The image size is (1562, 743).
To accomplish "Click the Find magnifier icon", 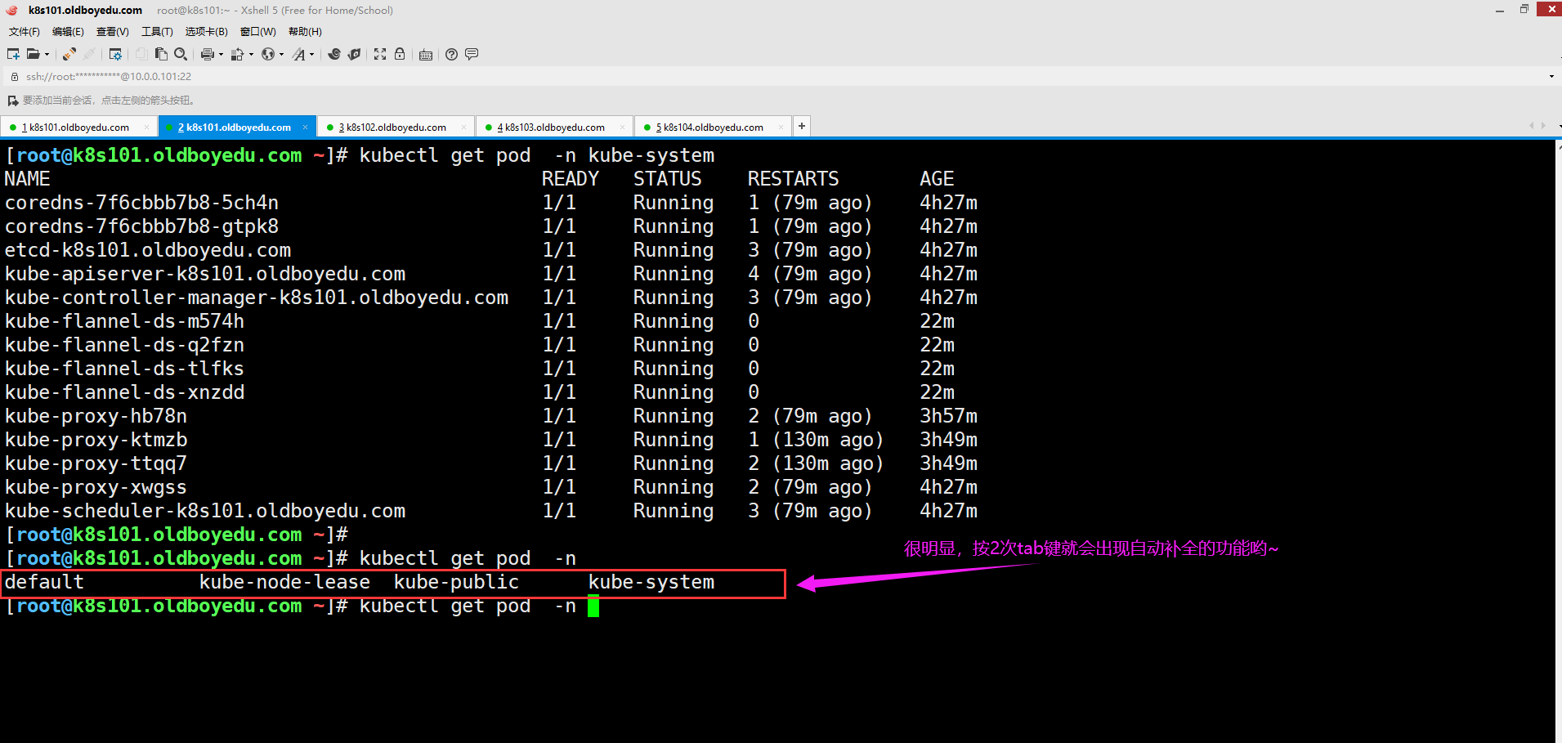I will pos(181,54).
